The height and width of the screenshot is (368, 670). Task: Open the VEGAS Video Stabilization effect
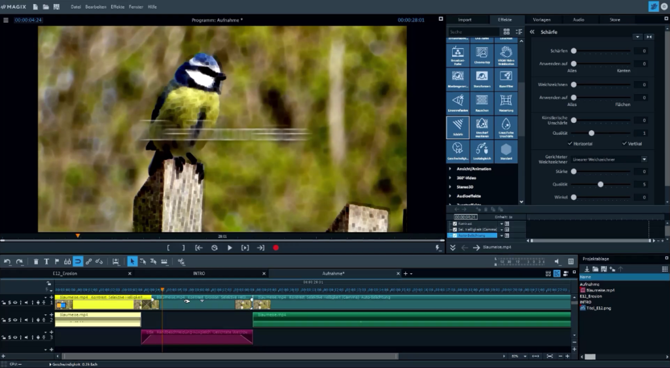506,55
